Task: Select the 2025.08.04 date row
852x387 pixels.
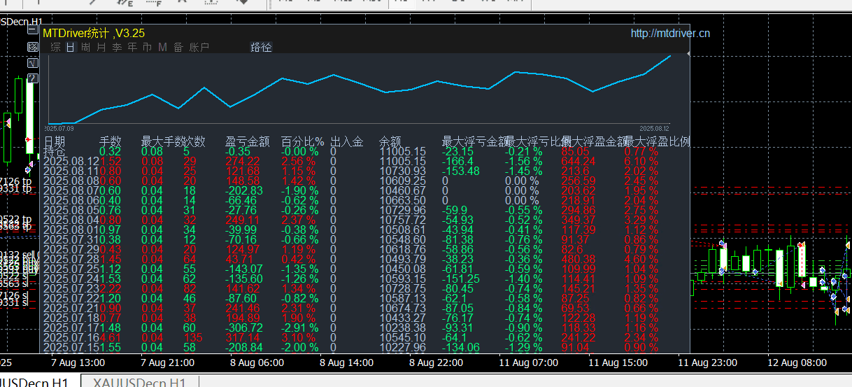Action: (x=71, y=220)
